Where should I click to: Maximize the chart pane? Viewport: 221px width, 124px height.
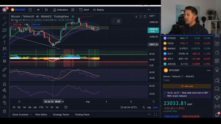click(x=145, y=17)
